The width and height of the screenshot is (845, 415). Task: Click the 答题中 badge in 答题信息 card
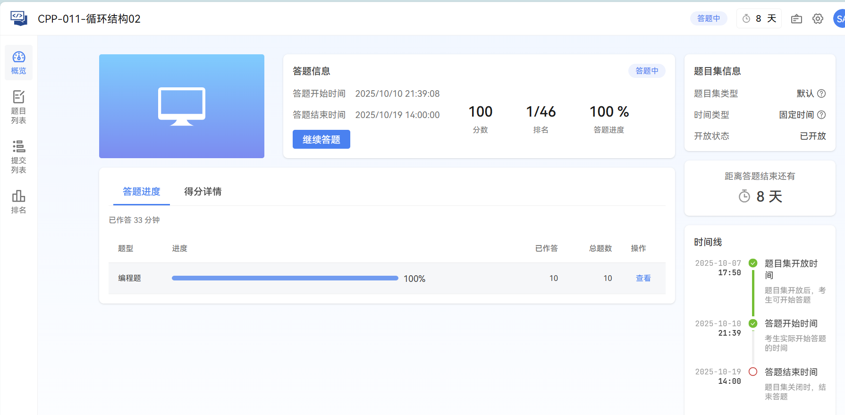point(647,71)
